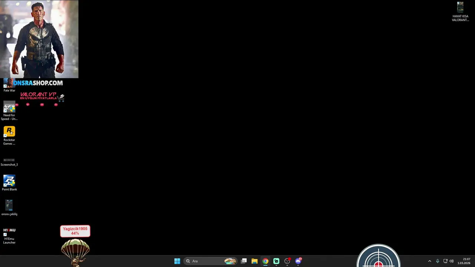Image resolution: width=475 pixels, height=267 pixels.
Task: Click the Punisher portrait image widget
Action: coord(39,39)
